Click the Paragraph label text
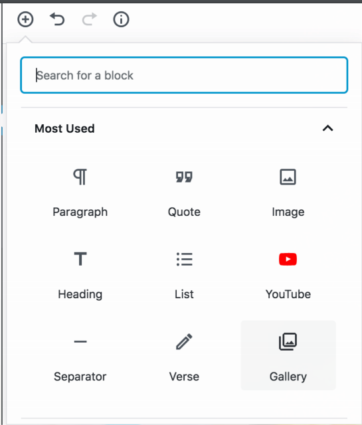362x425 pixels. (x=80, y=212)
